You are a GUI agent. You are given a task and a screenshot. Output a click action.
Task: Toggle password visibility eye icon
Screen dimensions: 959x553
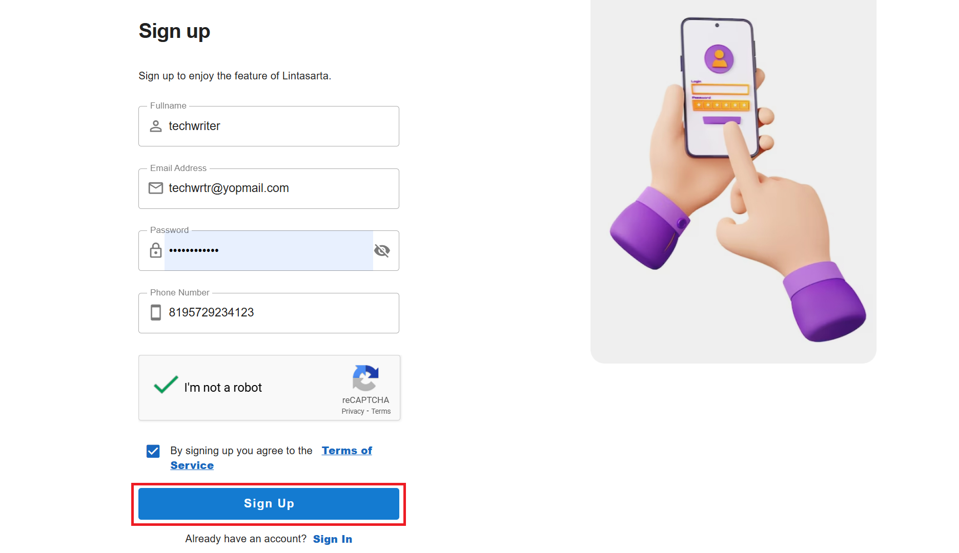pos(382,250)
